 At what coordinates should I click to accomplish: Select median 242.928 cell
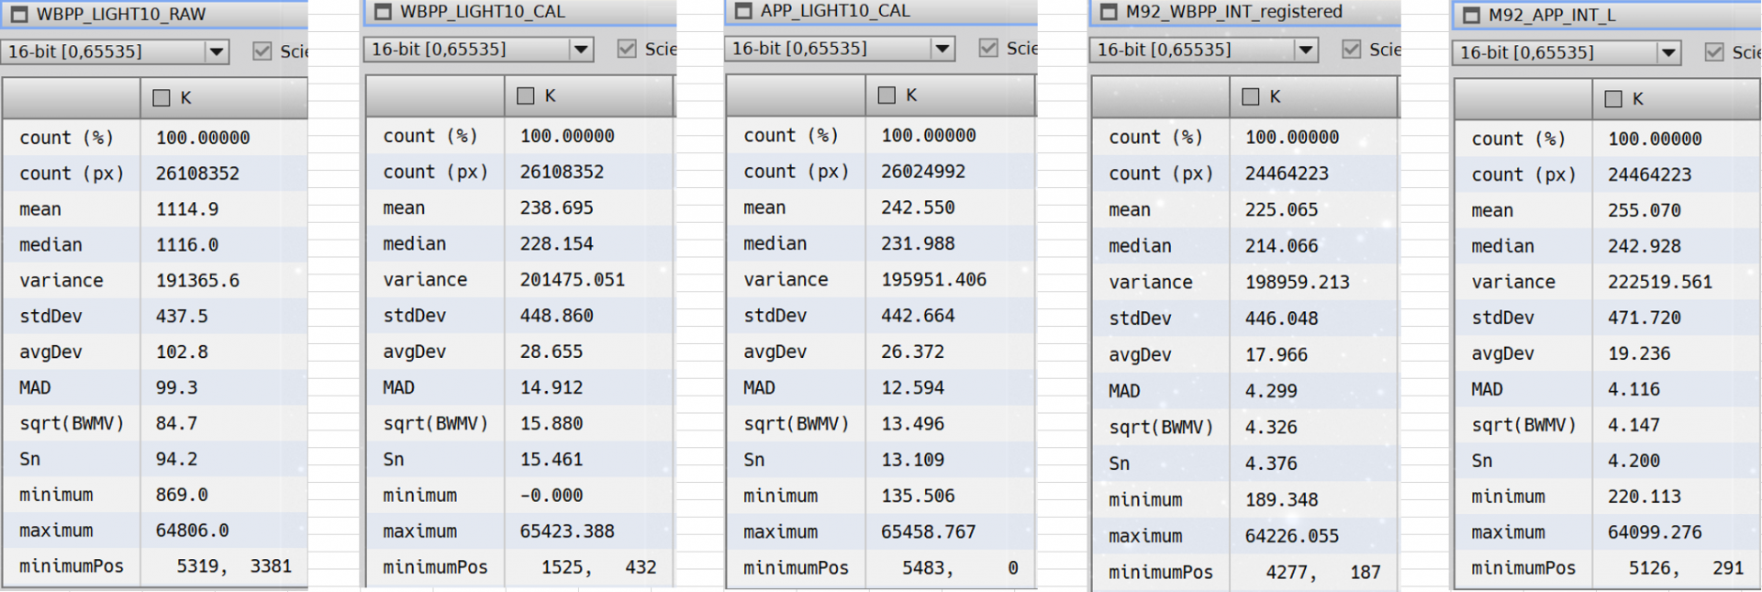click(x=1644, y=247)
